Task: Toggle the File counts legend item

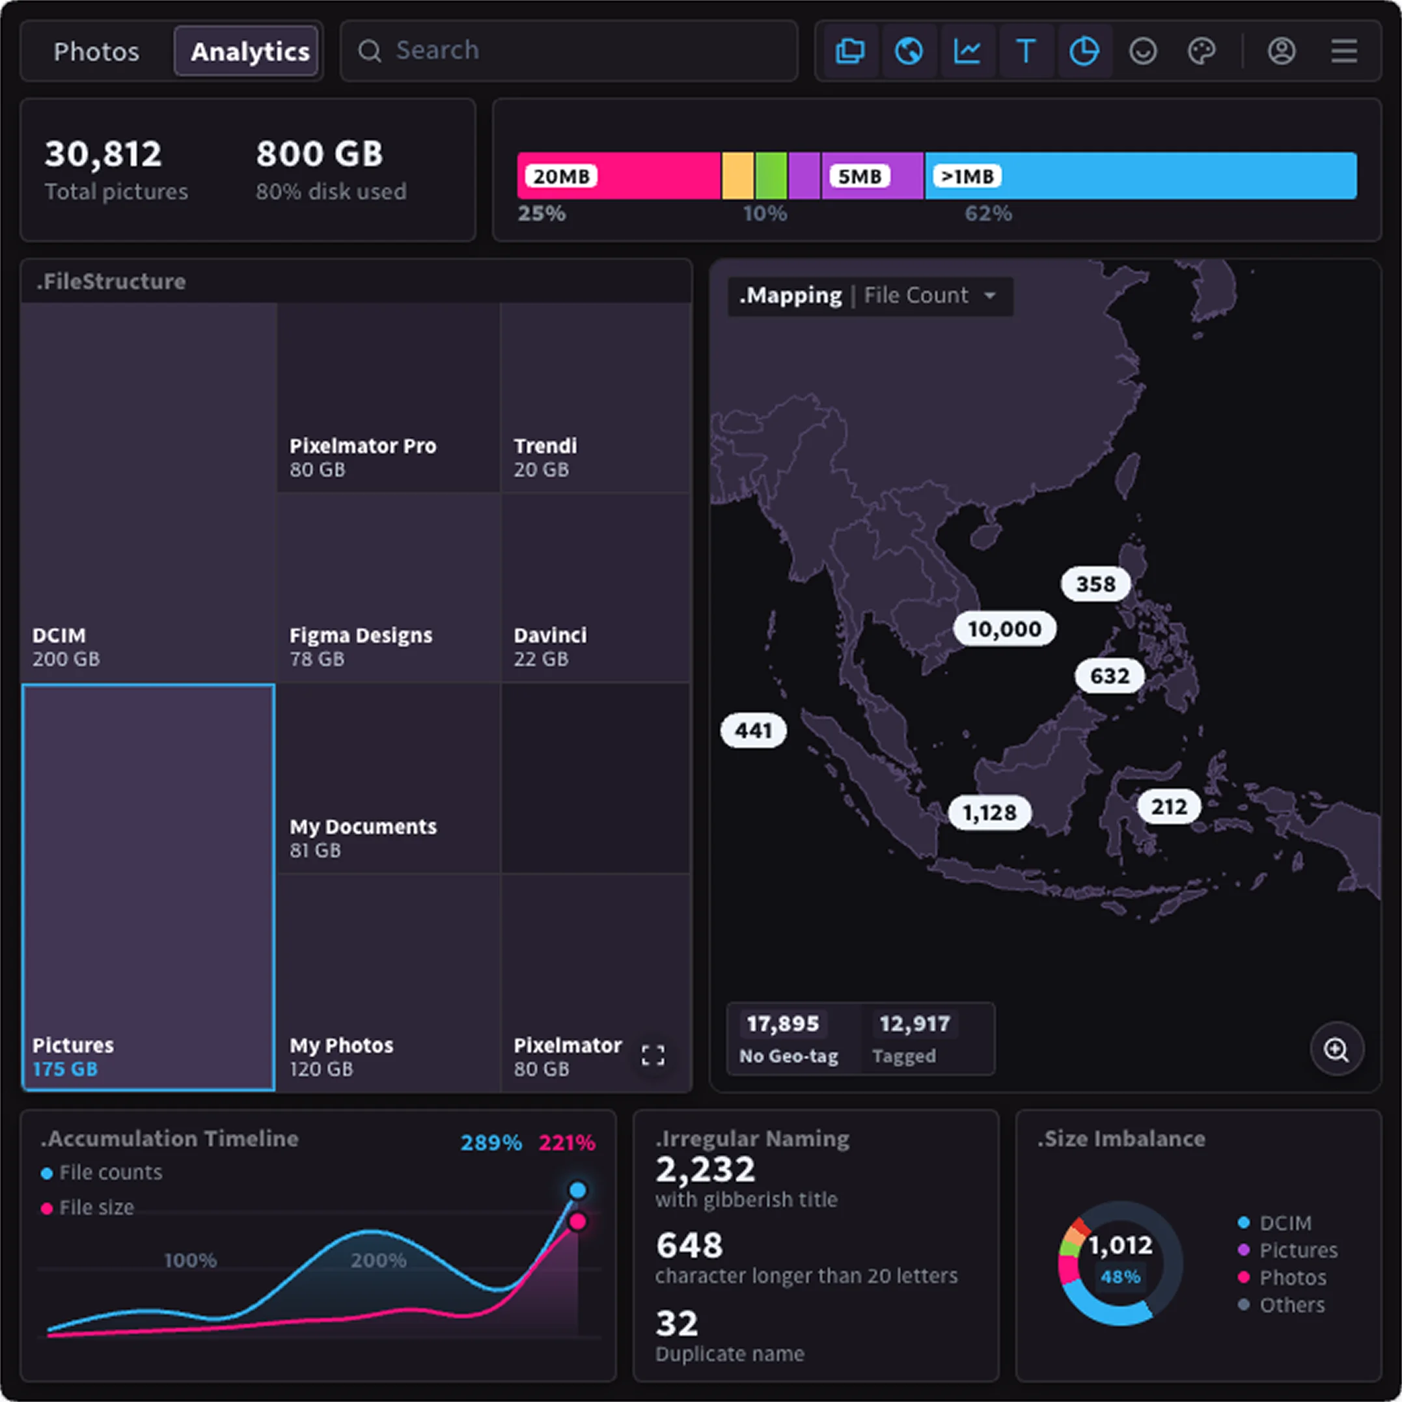Action: [x=102, y=1173]
